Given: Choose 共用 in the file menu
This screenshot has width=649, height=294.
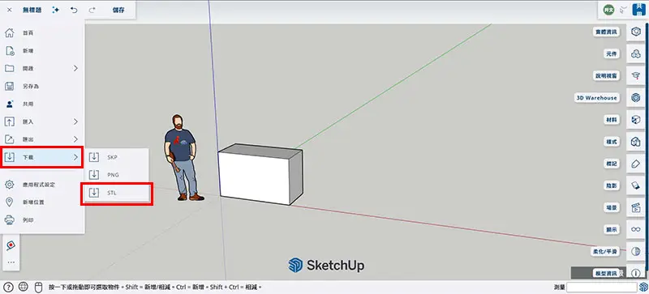Looking at the screenshot, I should tap(42, 104).
